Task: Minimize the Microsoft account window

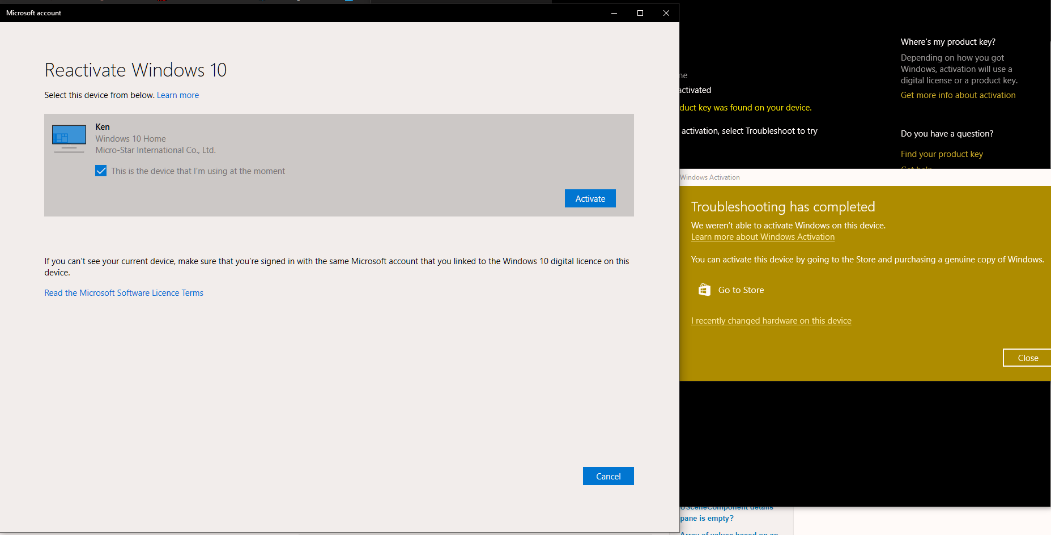Action: point(614,13)
